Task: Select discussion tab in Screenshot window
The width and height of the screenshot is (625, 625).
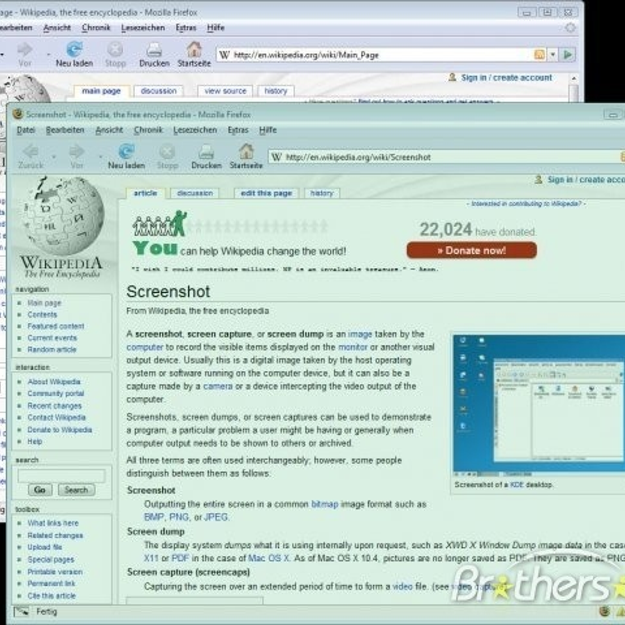Action: [195, 193]
